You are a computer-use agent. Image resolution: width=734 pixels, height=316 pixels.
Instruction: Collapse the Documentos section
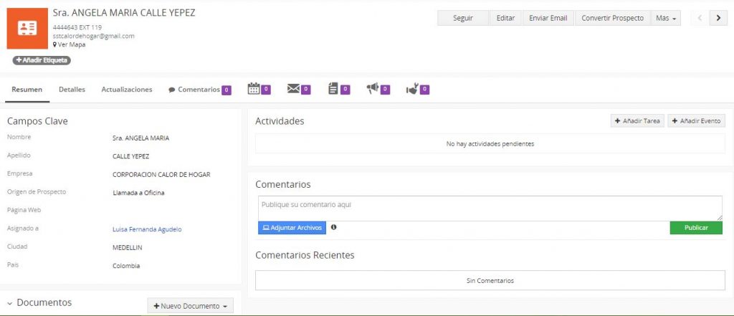click(x=10, y=303)
